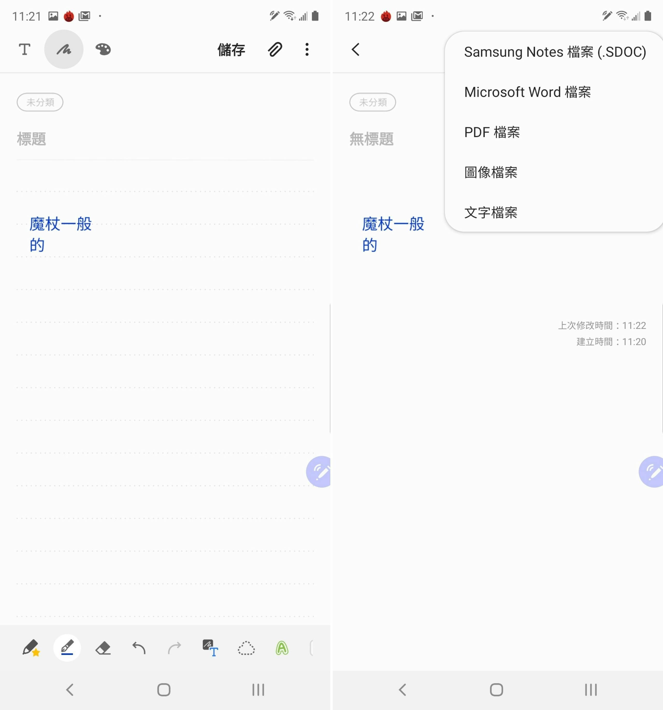The image size is (663, 710).
Task: Toggle the blue-underlined pen tool
Action: (x=67, y=648)
